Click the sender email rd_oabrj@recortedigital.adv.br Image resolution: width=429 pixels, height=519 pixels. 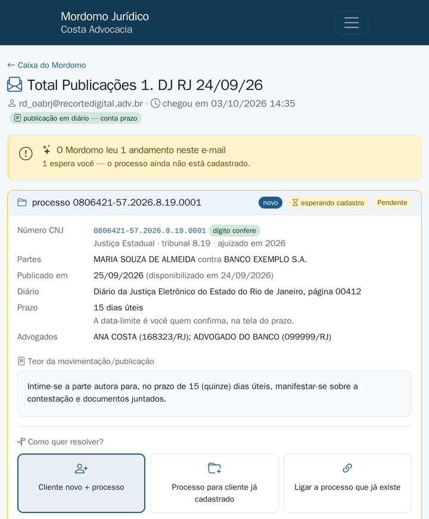tap(81, 104)
